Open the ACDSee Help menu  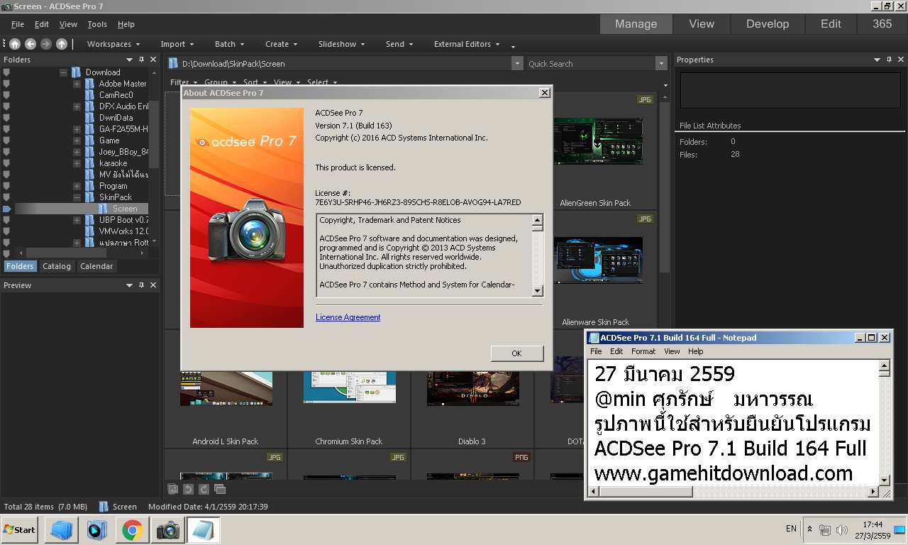pos(126,24)
